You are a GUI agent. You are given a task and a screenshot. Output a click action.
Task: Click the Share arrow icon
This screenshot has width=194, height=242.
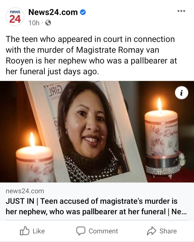pos(151,231)
